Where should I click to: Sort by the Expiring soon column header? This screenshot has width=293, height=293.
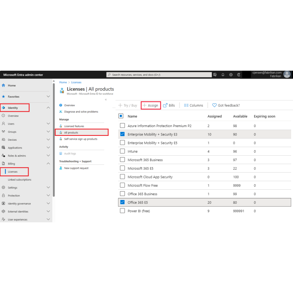pos(264,116)
